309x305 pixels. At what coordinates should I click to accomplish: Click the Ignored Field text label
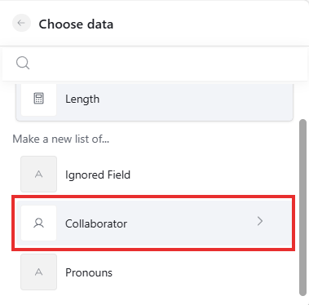point(98,175)
